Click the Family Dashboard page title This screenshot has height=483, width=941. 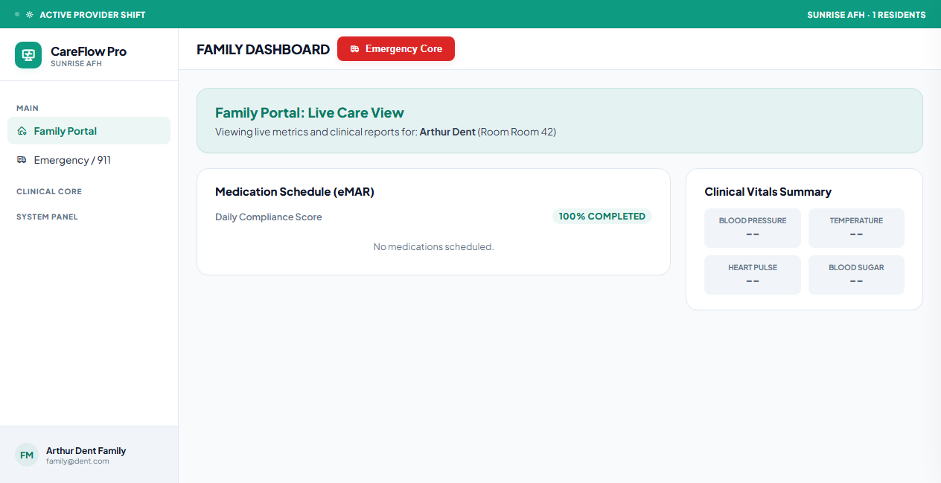coord(263,49)
